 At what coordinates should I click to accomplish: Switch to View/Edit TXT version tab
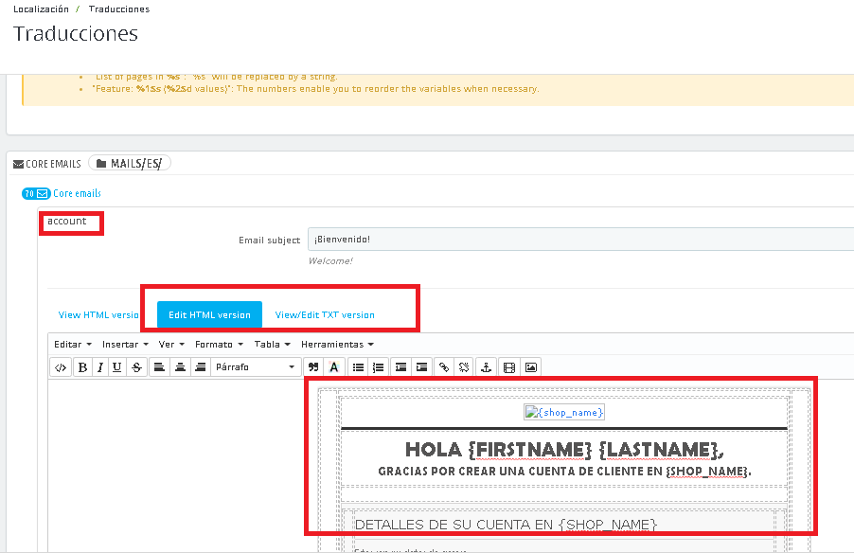tap(325, 315)
